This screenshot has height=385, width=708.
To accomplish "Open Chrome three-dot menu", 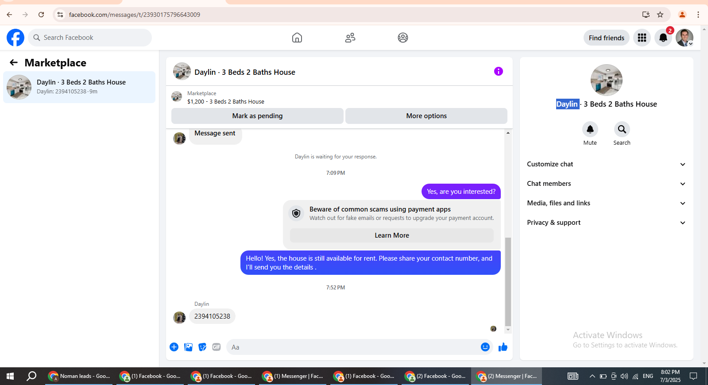I will click(x=698, y=15).
